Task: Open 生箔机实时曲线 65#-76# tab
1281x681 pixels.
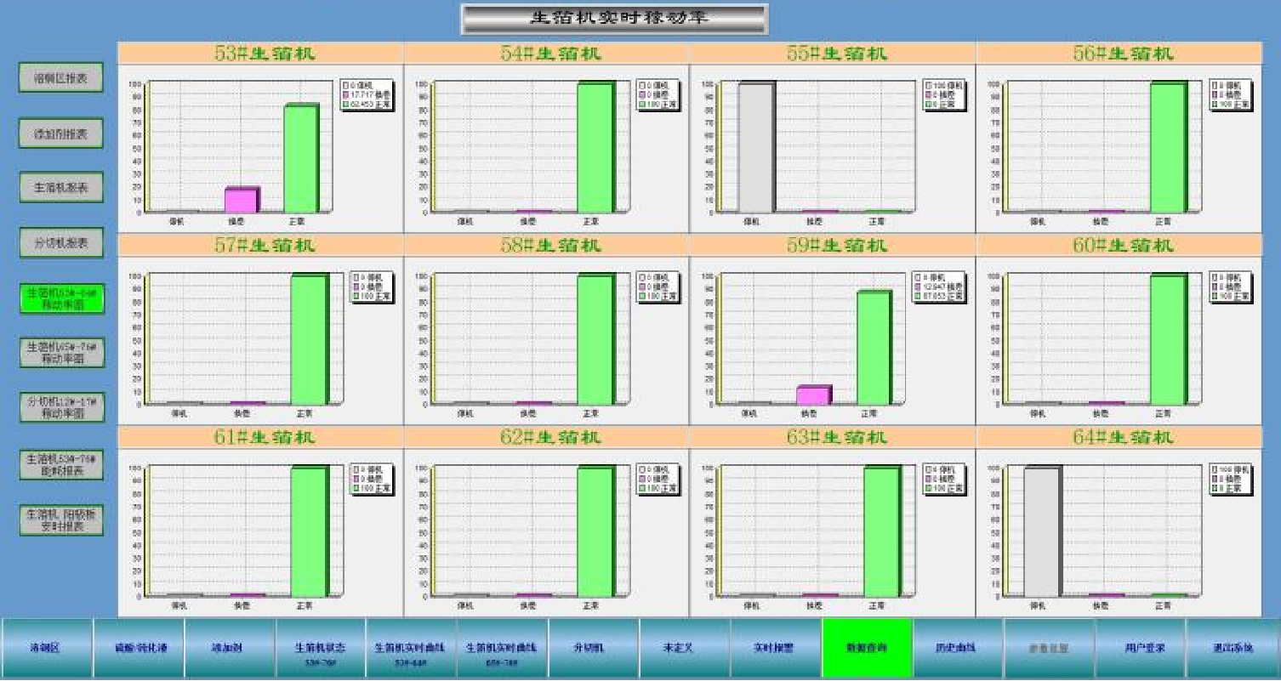Action: coord(502,648)
